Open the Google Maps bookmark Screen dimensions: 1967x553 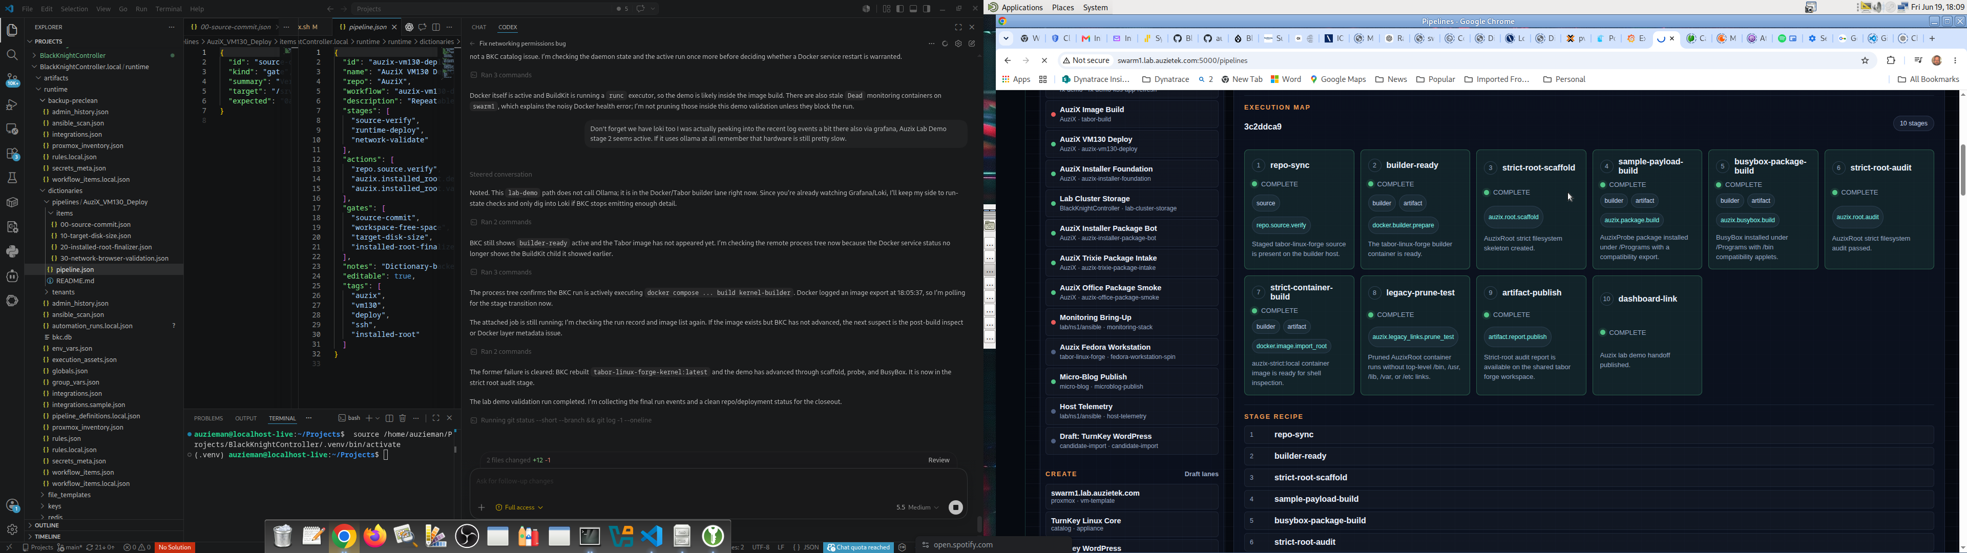(1338, 79)
